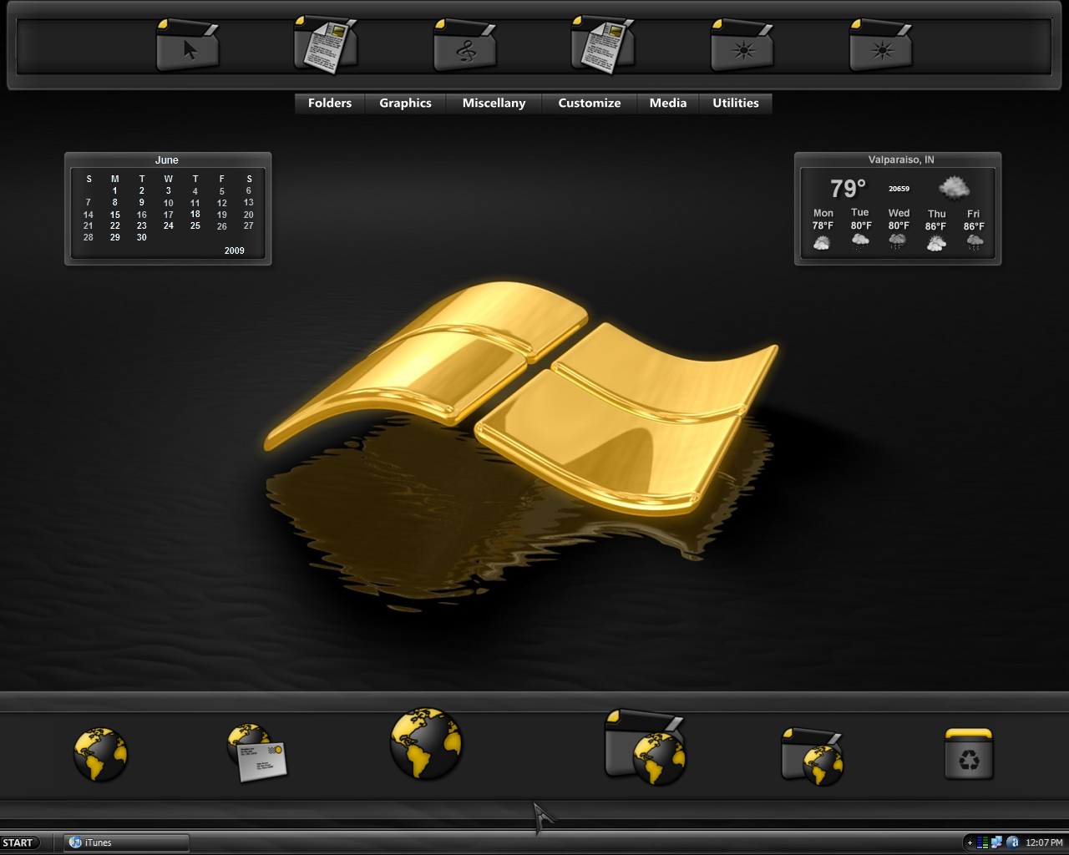Switch to the Graphics tab
The height and width of the screenshot is (855, 1069).
click(405, 103)
